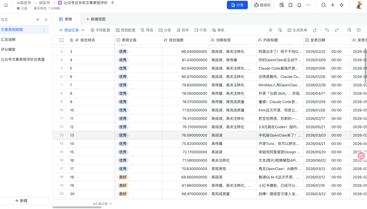The image size is (367, 209).
Task: Click the 云盘 location link
Action: coord(22,8)
